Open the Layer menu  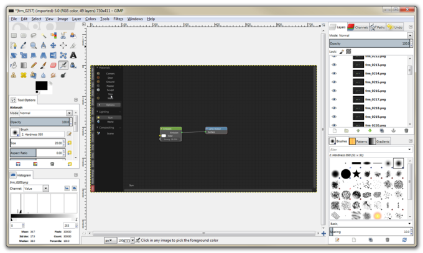coord(77,19)
